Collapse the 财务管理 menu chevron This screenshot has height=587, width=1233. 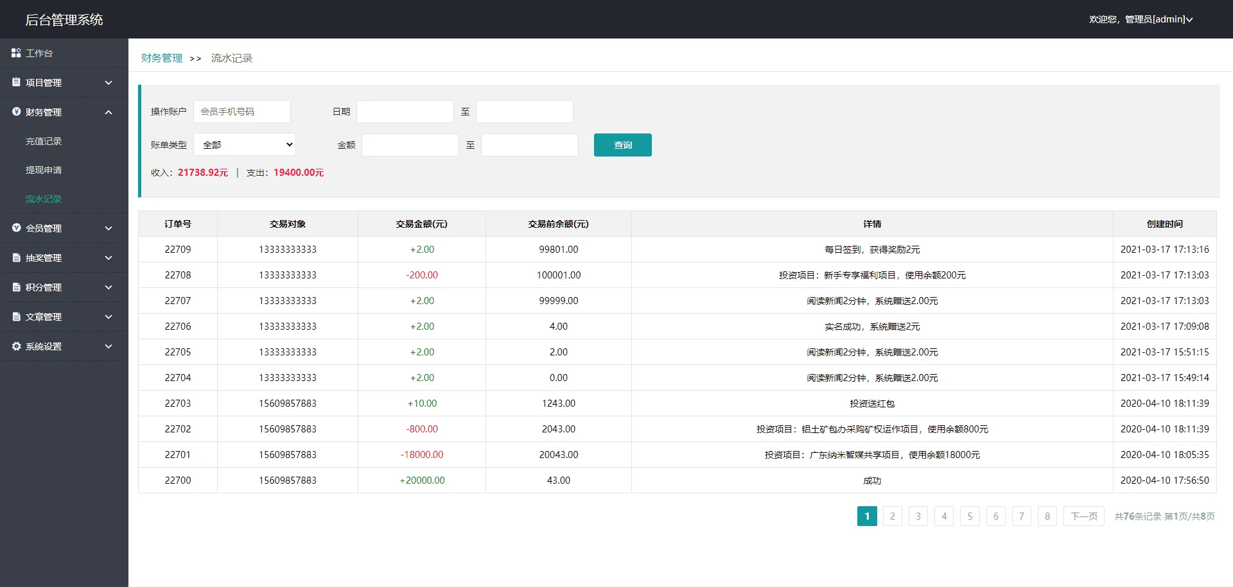(x=109, y=112)
